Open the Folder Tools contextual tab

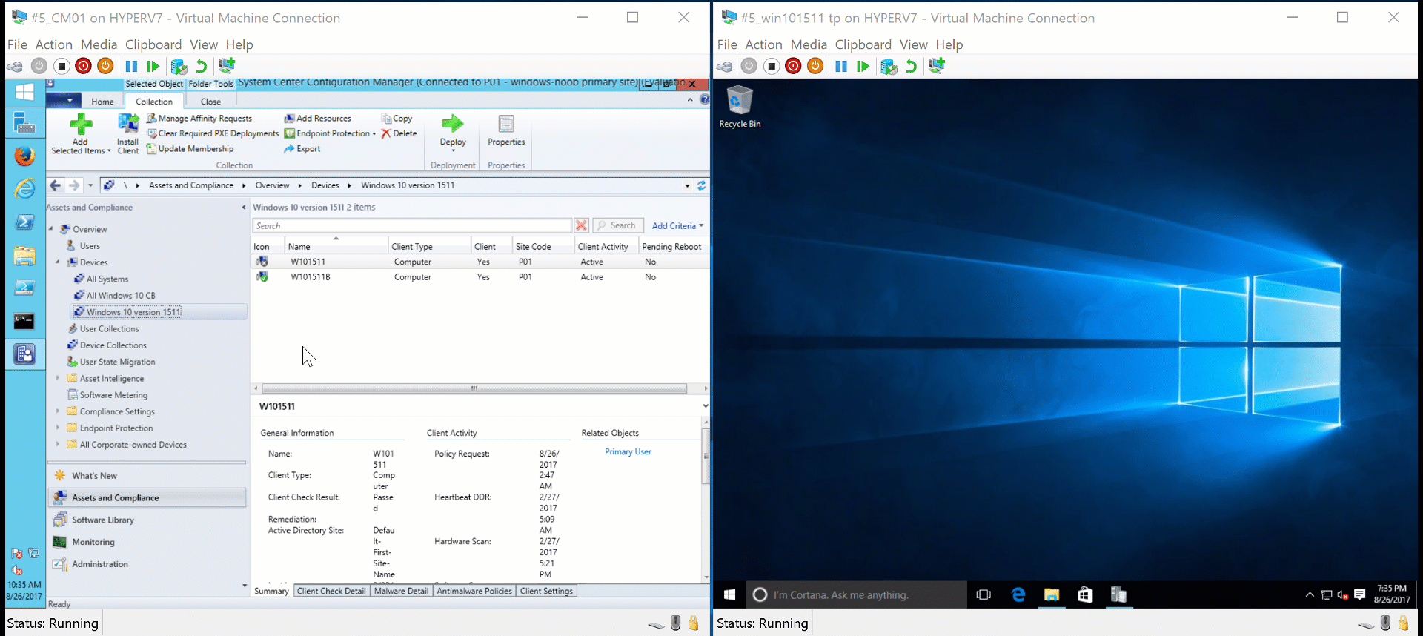(x=211, y=84)
